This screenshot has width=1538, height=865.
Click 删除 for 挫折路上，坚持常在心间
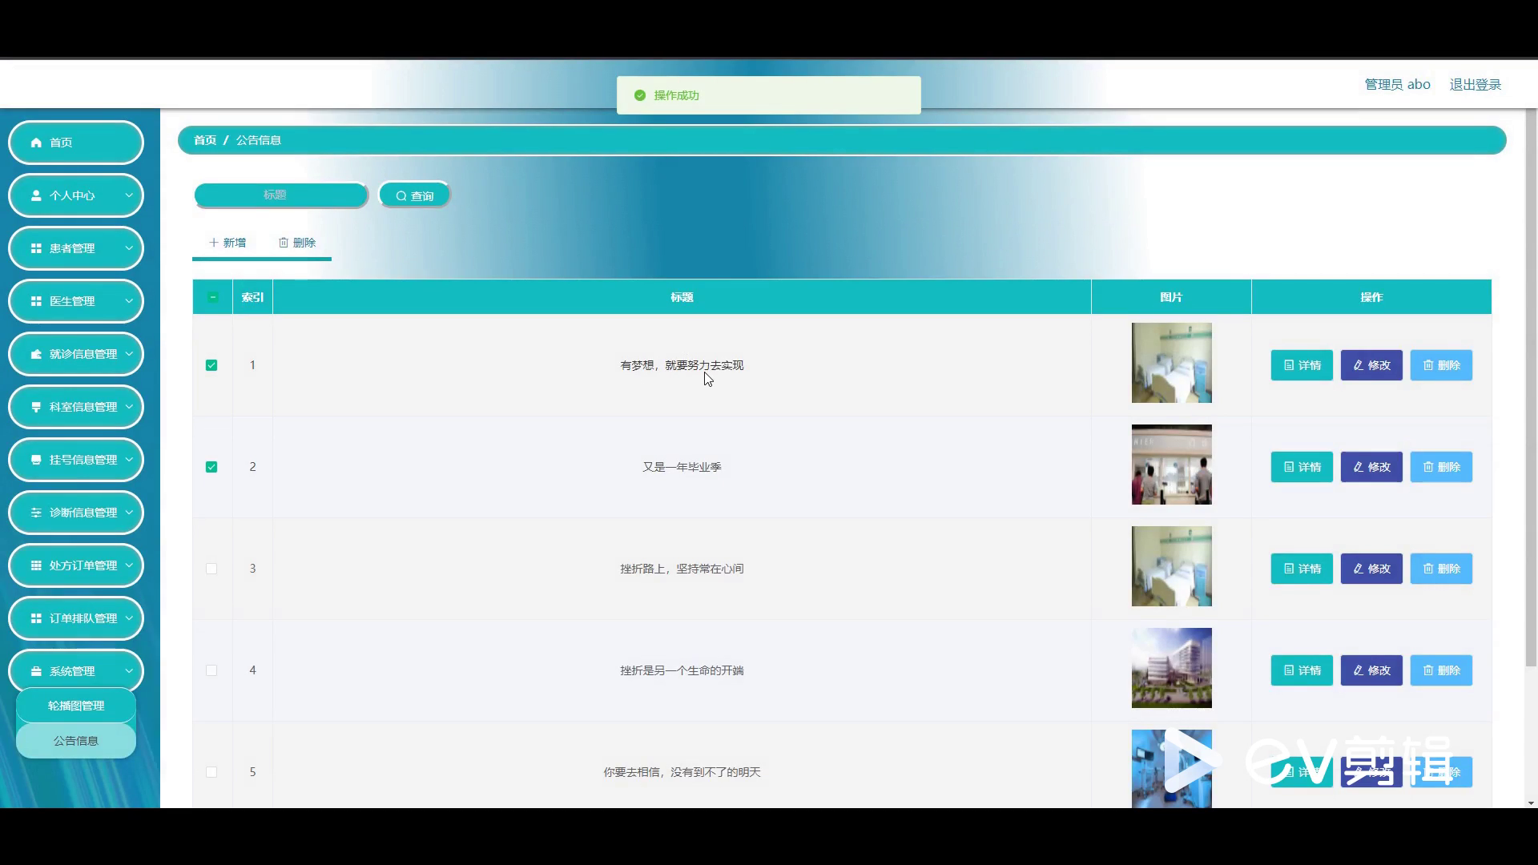click(x=1441, y=569)
